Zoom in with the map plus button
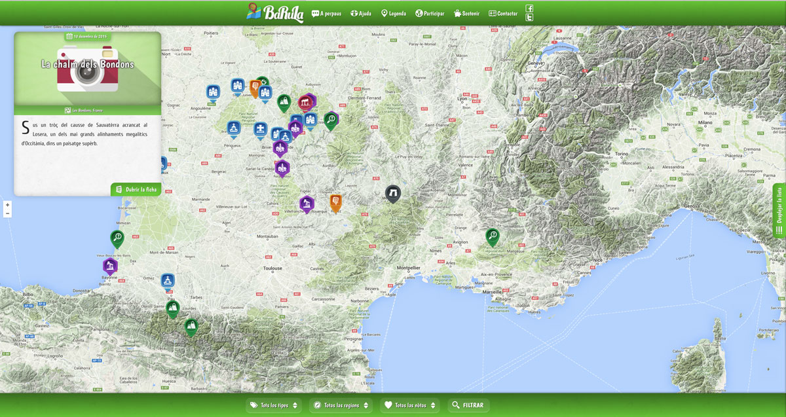786x417 pixels. [8, 205]
